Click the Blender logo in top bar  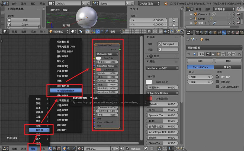click(x=166, y=3)
